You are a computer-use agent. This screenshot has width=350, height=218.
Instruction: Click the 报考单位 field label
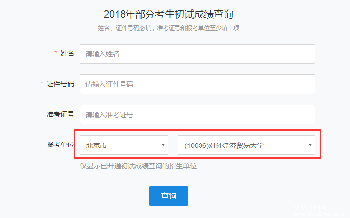[60, 145]
